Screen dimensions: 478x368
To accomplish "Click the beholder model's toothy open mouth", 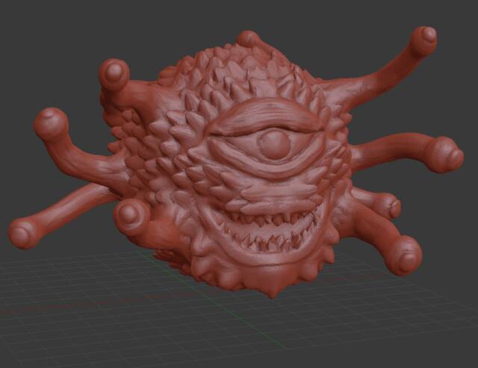I will [x=268, y=231].
